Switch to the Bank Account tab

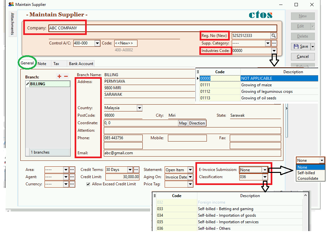(x=81, y=64)
